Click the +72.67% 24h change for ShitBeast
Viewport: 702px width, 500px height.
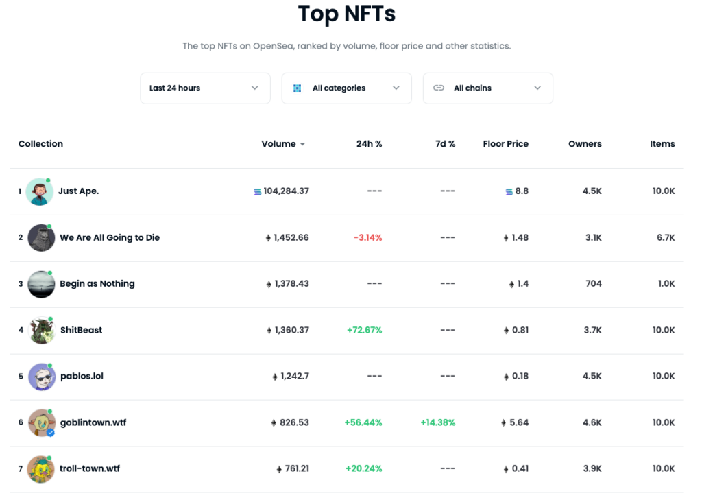point(365,330)
